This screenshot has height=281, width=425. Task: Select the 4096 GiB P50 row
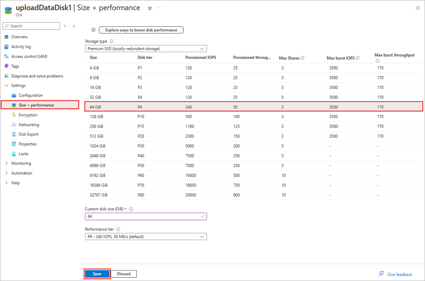tap(253, 165)
